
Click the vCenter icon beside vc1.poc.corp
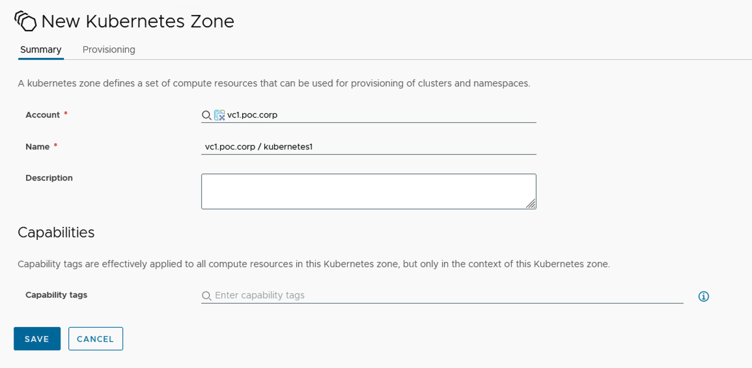[x=219, y=115]
